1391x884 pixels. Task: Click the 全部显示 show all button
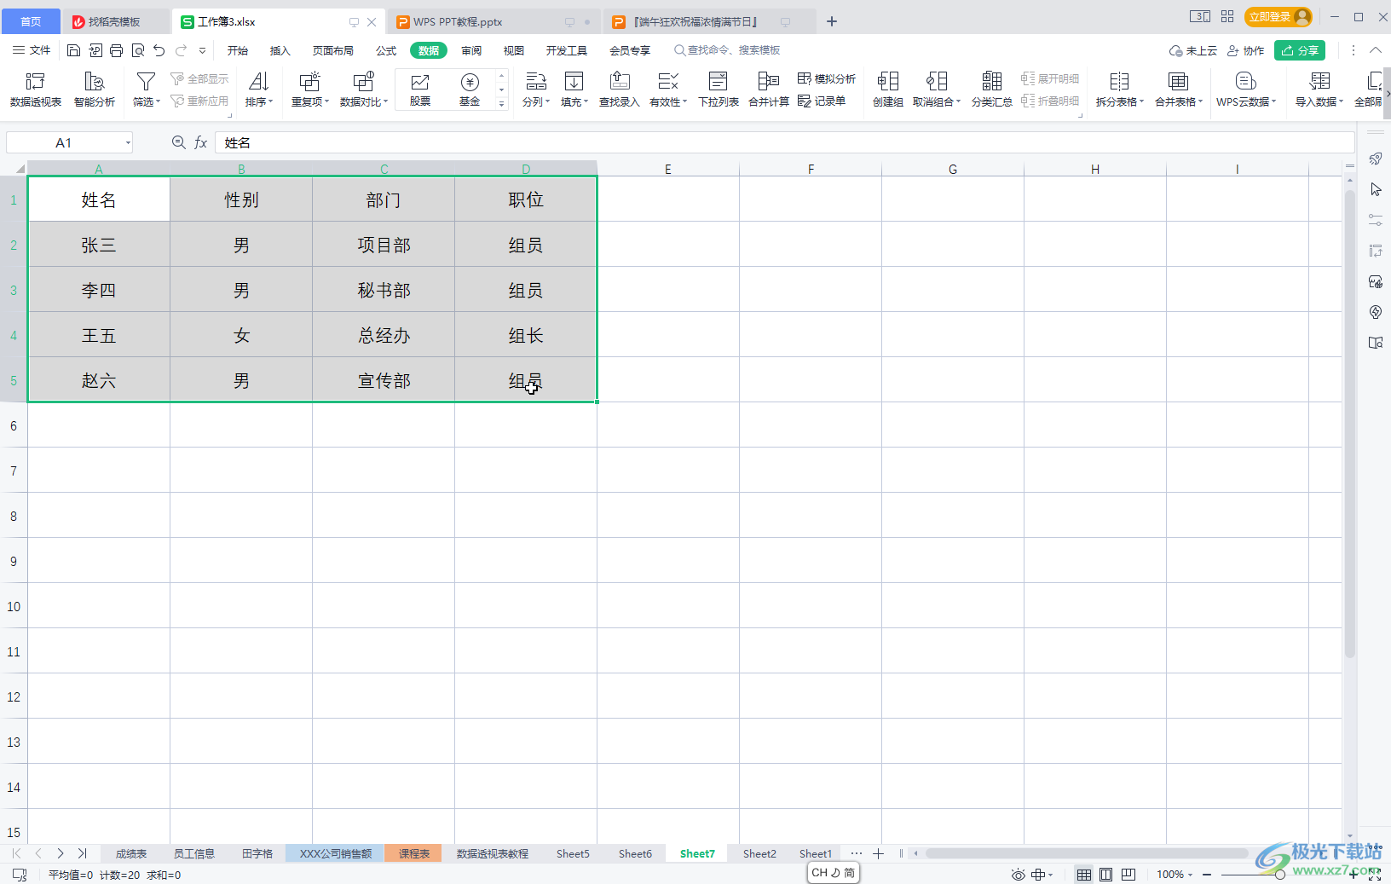point(200,78)
